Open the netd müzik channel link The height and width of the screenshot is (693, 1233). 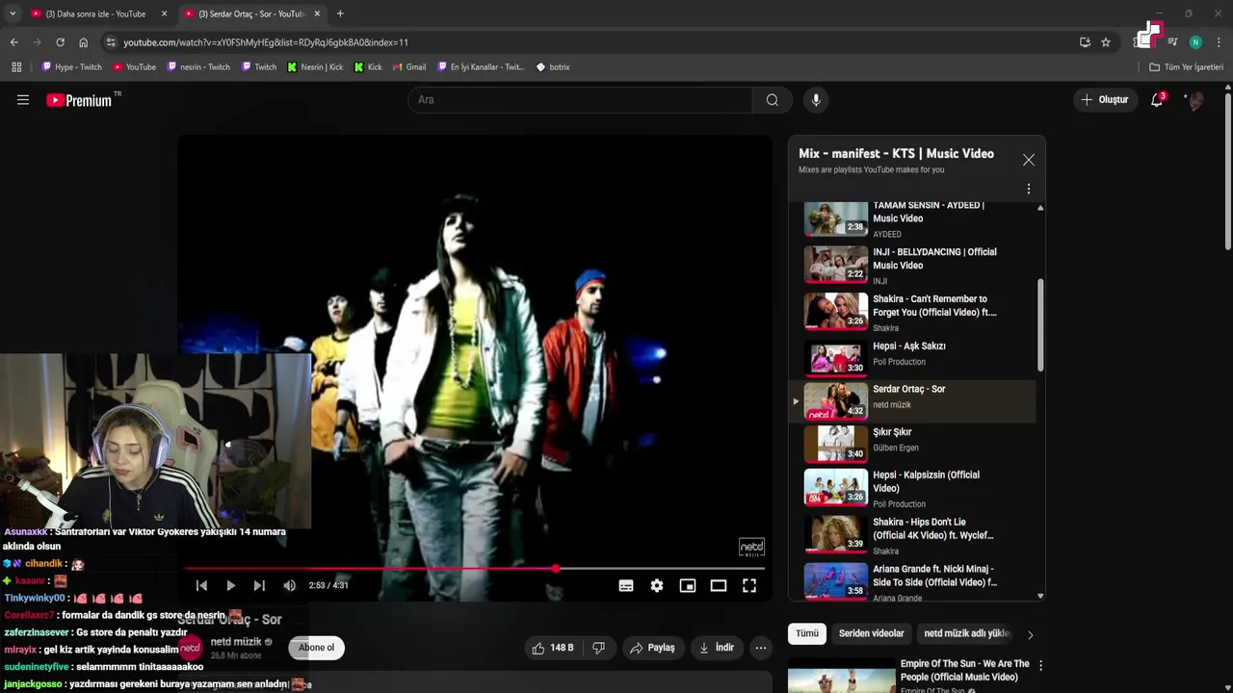[x=236, y=642]
